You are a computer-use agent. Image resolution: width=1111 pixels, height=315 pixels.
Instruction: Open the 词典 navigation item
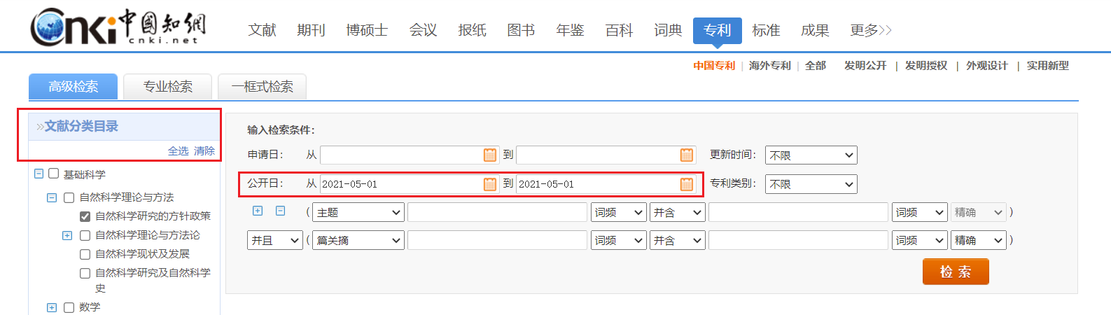(669, 30)
